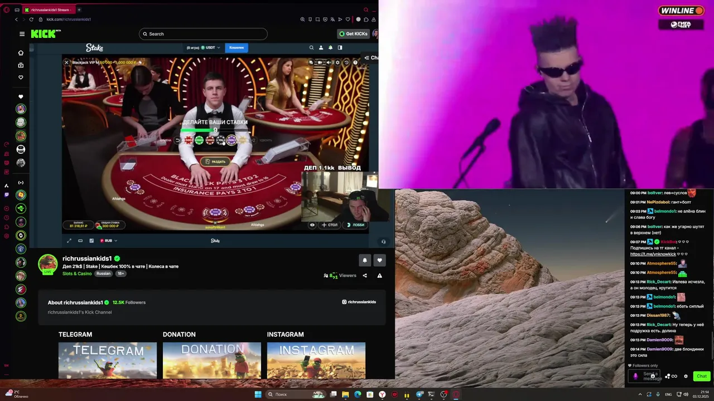The image size is (714, 401).
Task: Share the stream via share icon
Action: click(x=365, y=276)
